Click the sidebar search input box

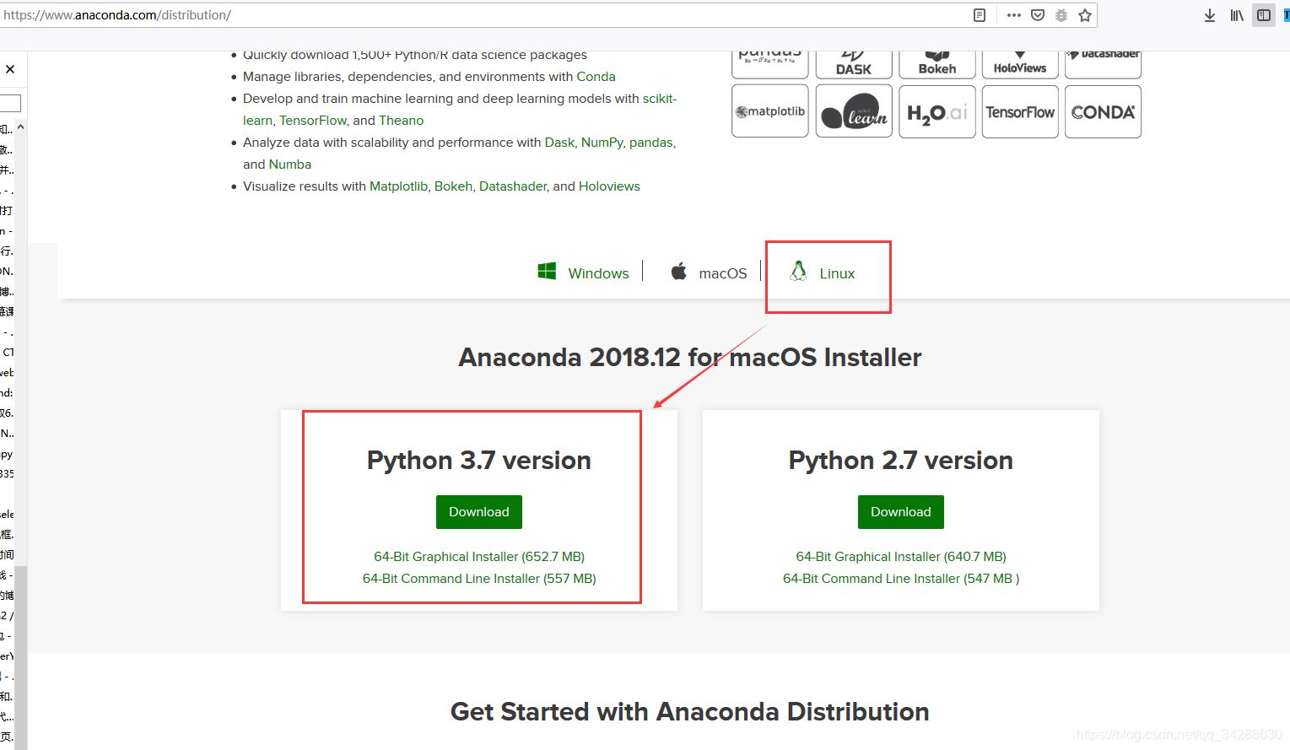[10, 103]
